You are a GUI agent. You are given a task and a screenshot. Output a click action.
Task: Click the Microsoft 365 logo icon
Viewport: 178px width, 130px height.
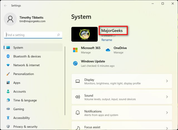pos(75,50)
